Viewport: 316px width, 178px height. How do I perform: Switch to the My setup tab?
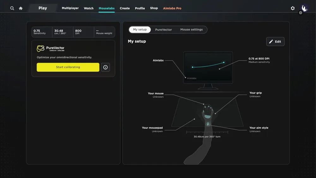click(x=140, y=29)
